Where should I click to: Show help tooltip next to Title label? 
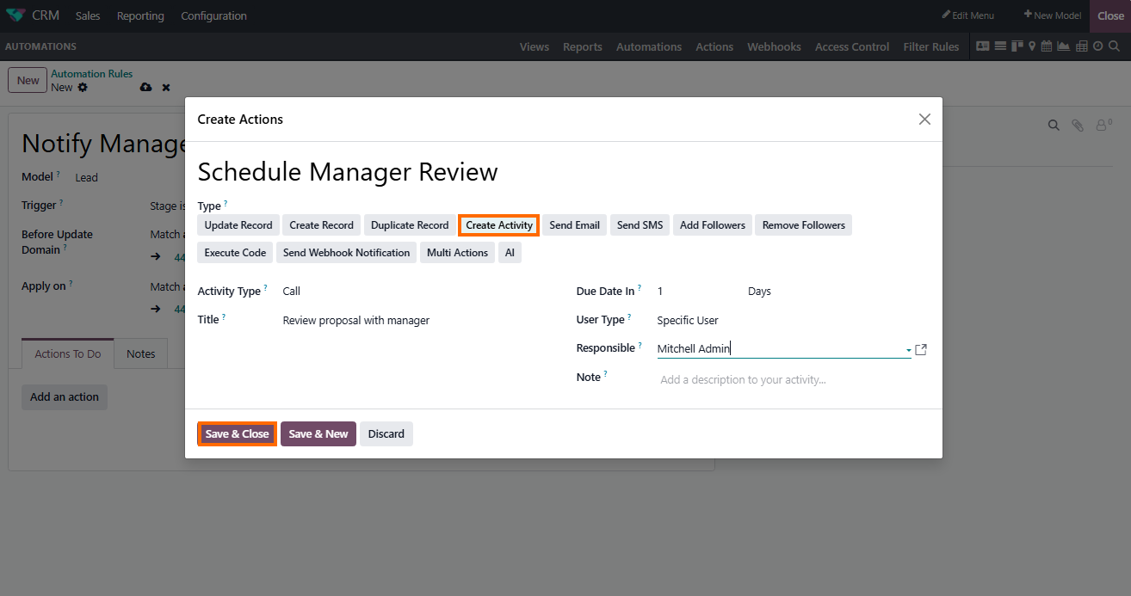point(224,316)
